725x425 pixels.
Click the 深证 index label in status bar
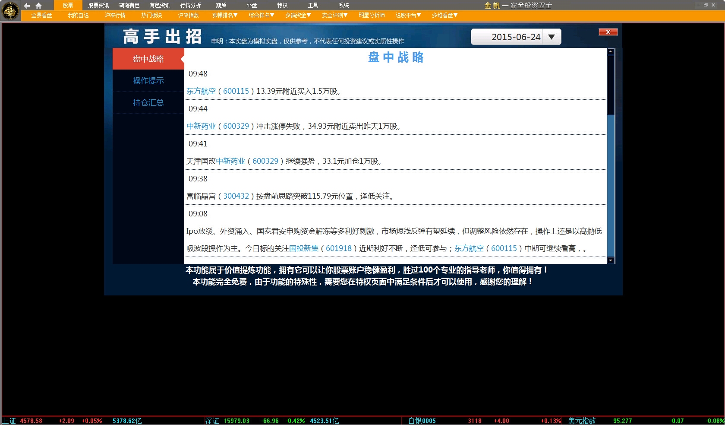click(x=212, y=421)
